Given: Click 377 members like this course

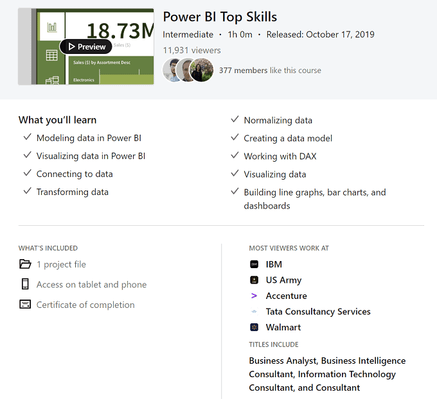Looking at the screenshot, I should point(270,71).
